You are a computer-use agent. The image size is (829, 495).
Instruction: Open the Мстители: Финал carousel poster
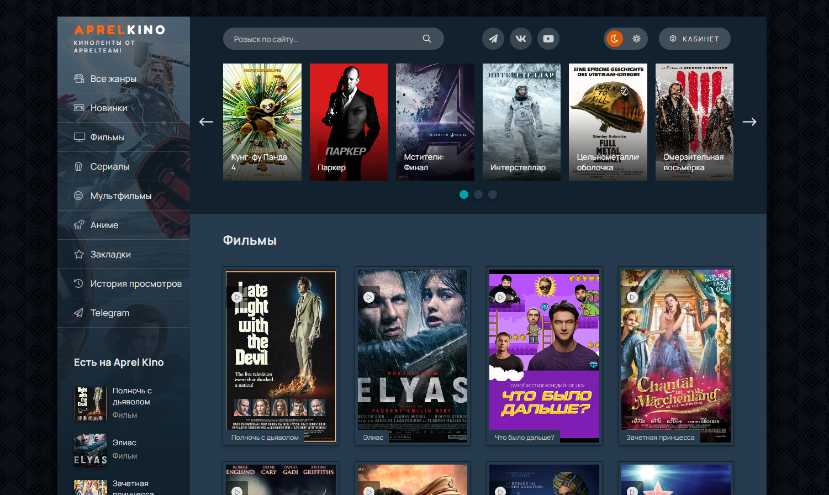435,122
